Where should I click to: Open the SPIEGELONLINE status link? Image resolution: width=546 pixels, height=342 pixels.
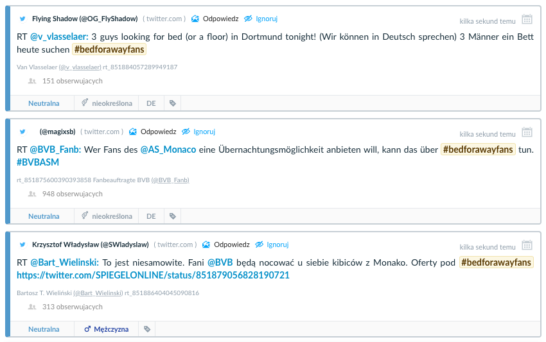(x=153, y=275)
